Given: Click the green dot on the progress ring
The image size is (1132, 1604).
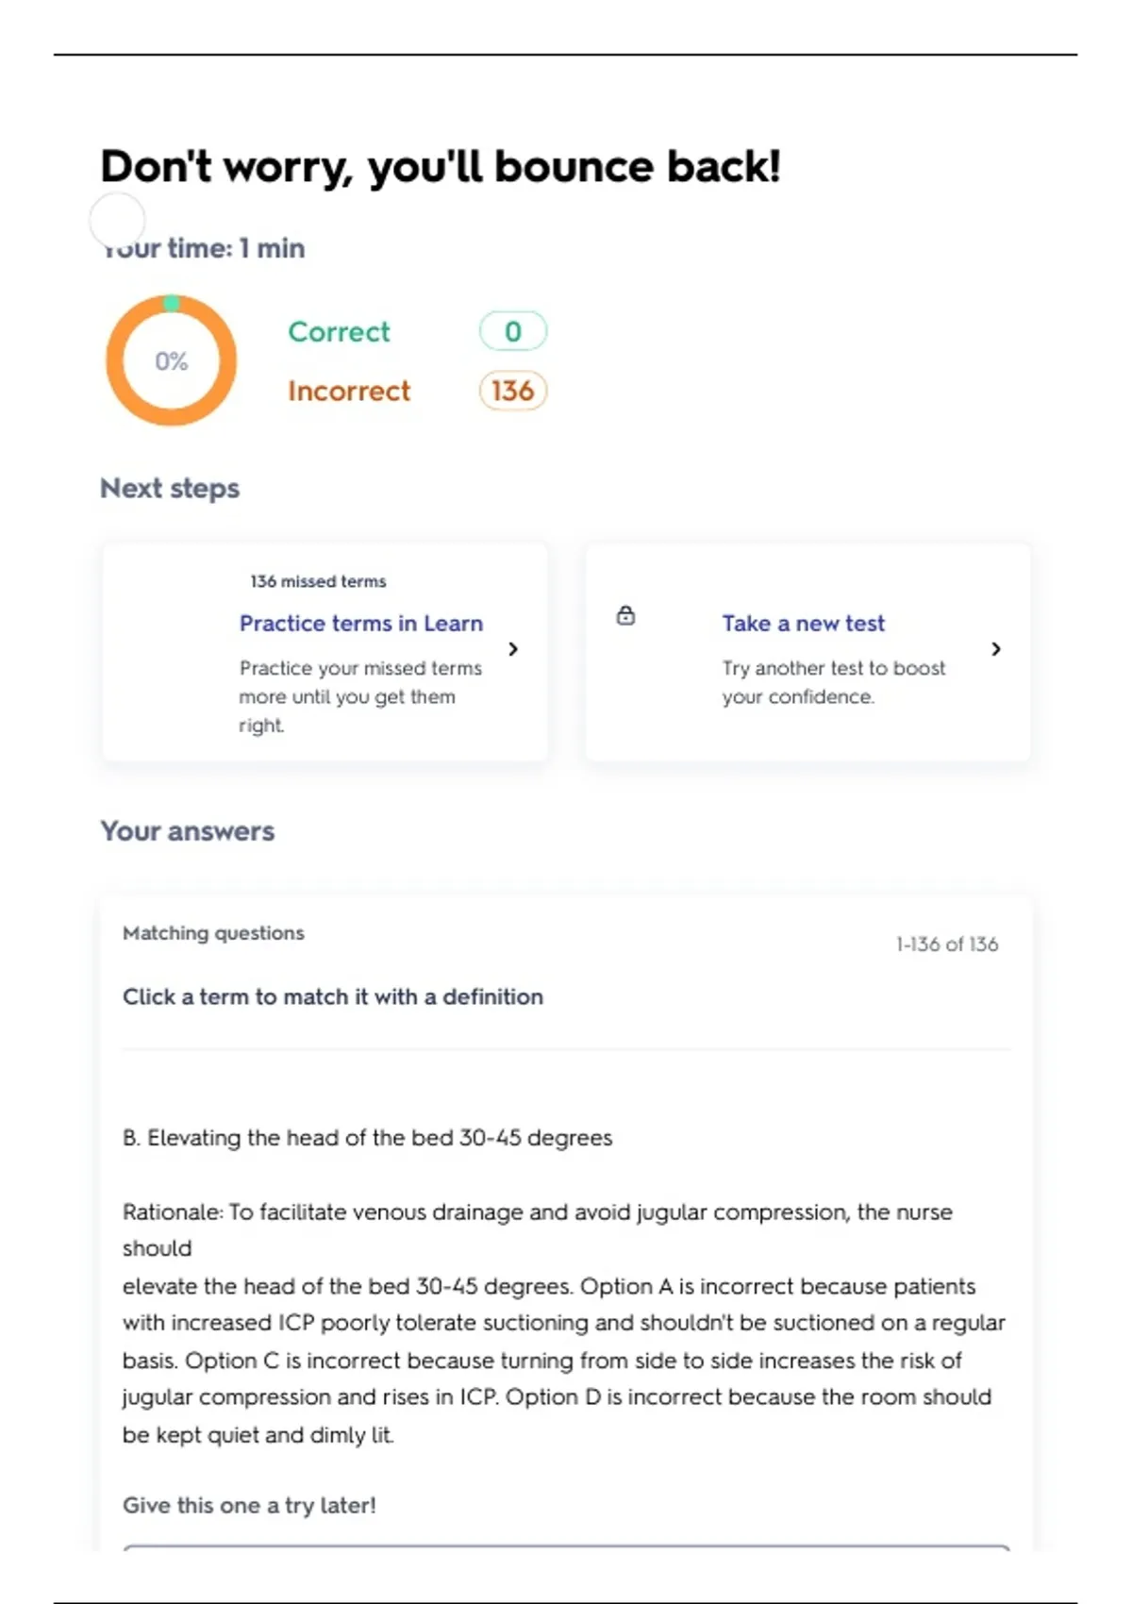Looking at the screenshot, I should pyautogui.click(x=171, y=303).
